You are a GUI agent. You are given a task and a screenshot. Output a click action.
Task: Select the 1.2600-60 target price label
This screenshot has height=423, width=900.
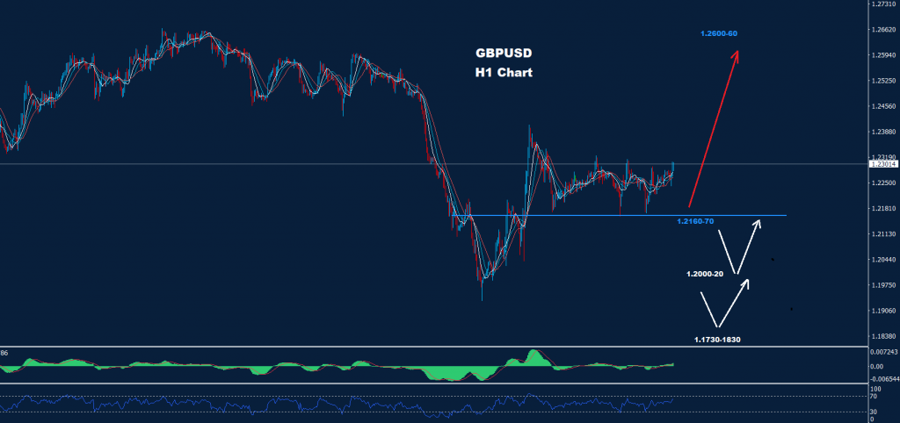(x=718, y=33)
